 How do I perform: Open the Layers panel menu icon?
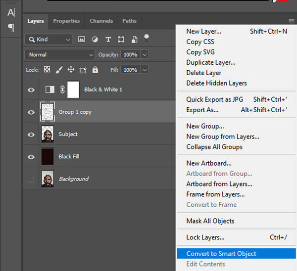click(x=292, y=21)
